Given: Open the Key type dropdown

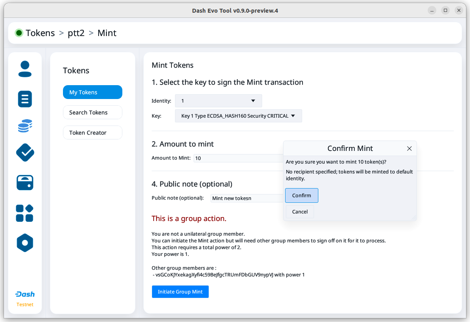Looking at the screenshot, I should point(238,116).
